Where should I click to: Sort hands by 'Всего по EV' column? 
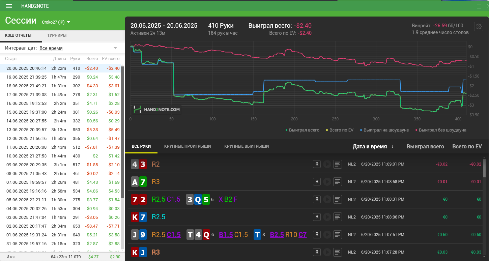pyautogui.click(x=467, y=146)
